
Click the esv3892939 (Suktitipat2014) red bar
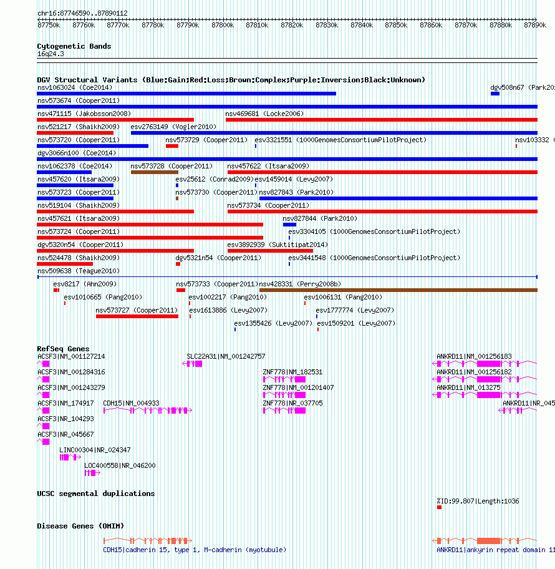click(x=270, y=250)
